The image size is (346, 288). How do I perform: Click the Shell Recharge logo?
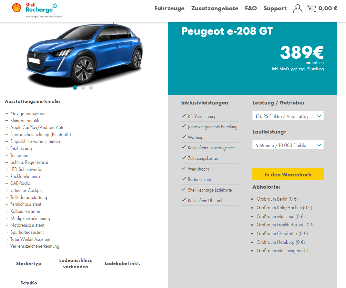[37, 10]
